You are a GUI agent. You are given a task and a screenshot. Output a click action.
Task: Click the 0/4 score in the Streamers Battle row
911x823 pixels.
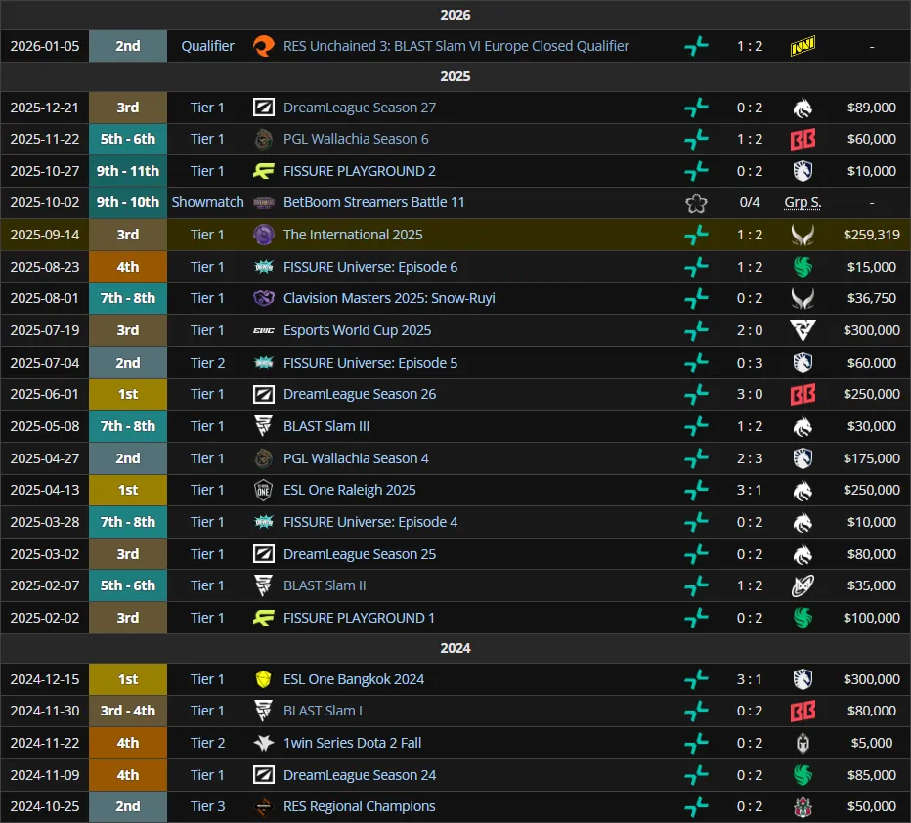(750, 202)
